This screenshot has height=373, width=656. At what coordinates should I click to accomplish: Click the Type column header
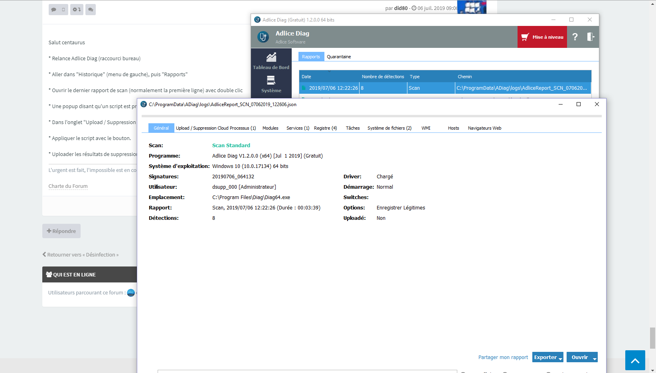point(431,77)
